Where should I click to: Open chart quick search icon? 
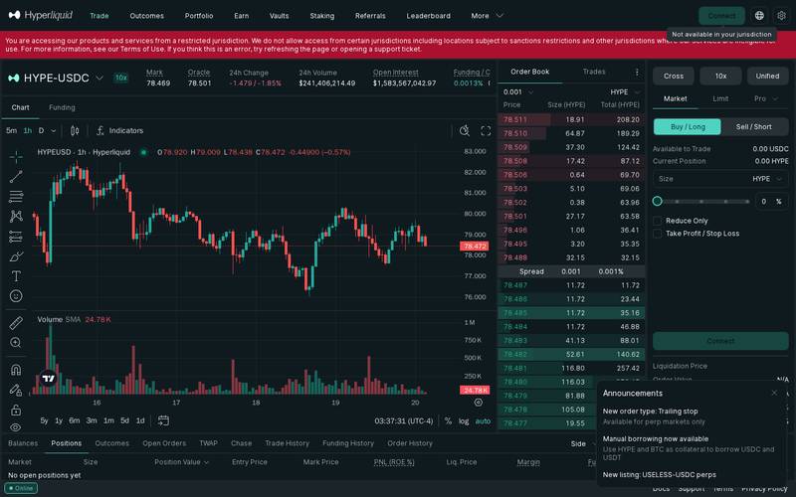click(x=465, y=131)
